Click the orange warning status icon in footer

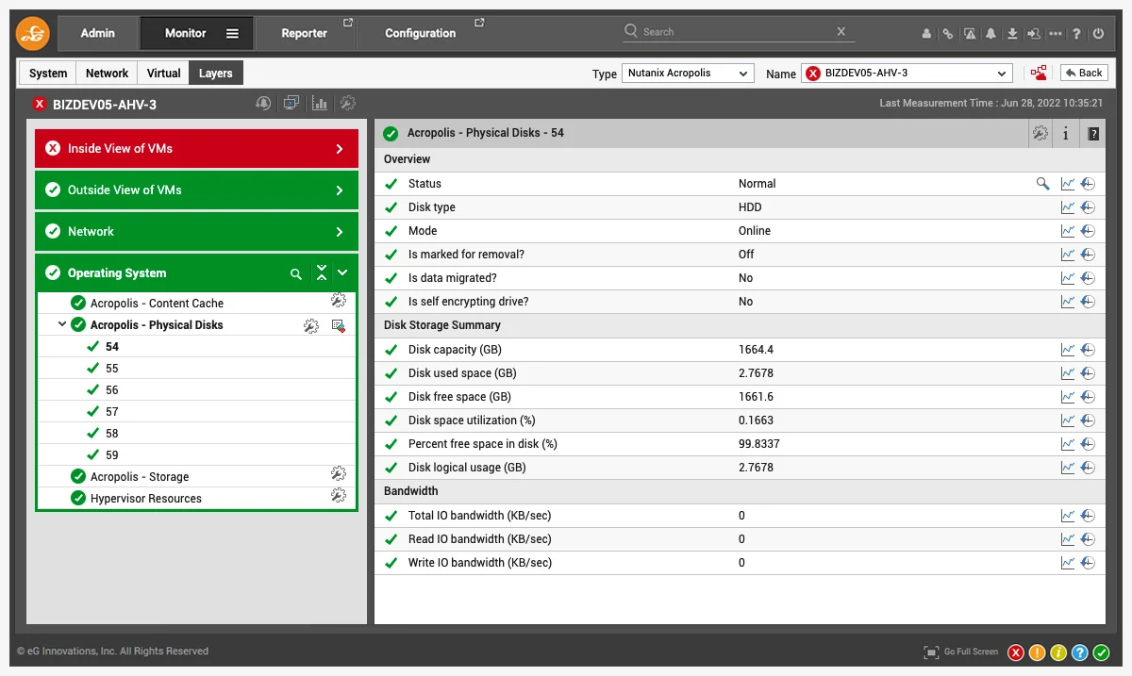click(1037, 652)
